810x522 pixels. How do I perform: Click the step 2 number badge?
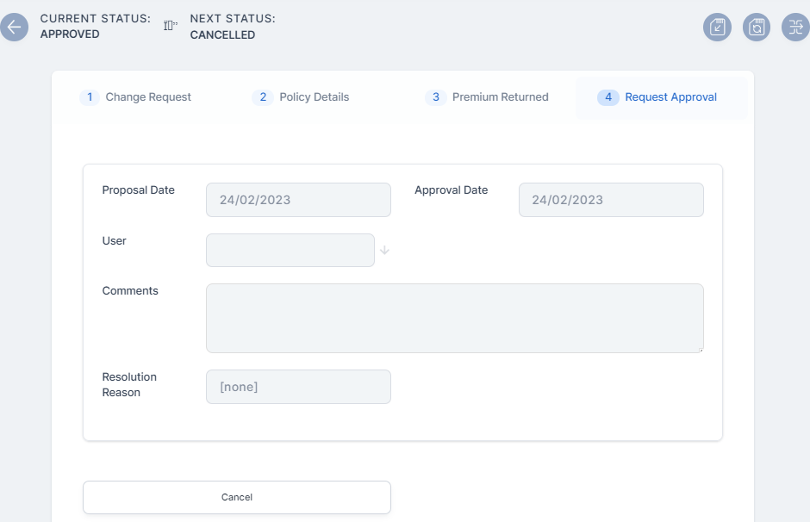pos(263,97)
